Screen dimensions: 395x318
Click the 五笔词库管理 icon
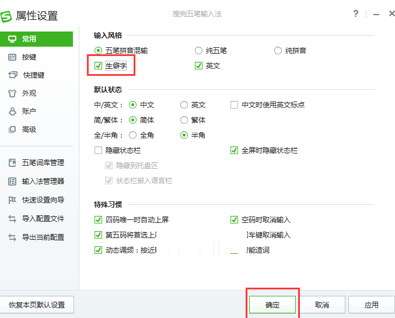click(x=12, y=163)
